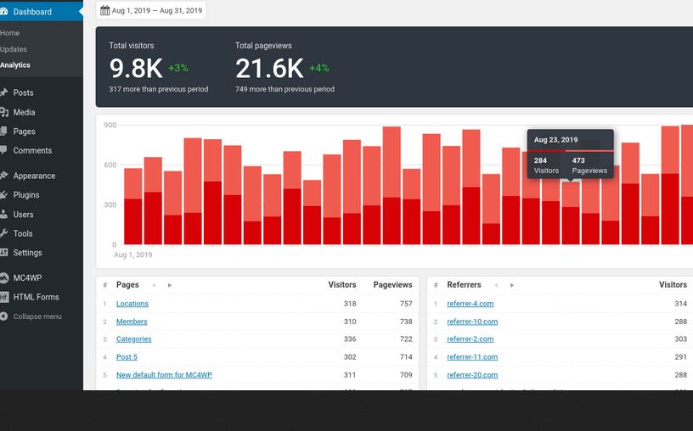Select Analytics in the Dashboard submenu
The height and width of the screenshot is (431, 693).
(x=15, y=65)
